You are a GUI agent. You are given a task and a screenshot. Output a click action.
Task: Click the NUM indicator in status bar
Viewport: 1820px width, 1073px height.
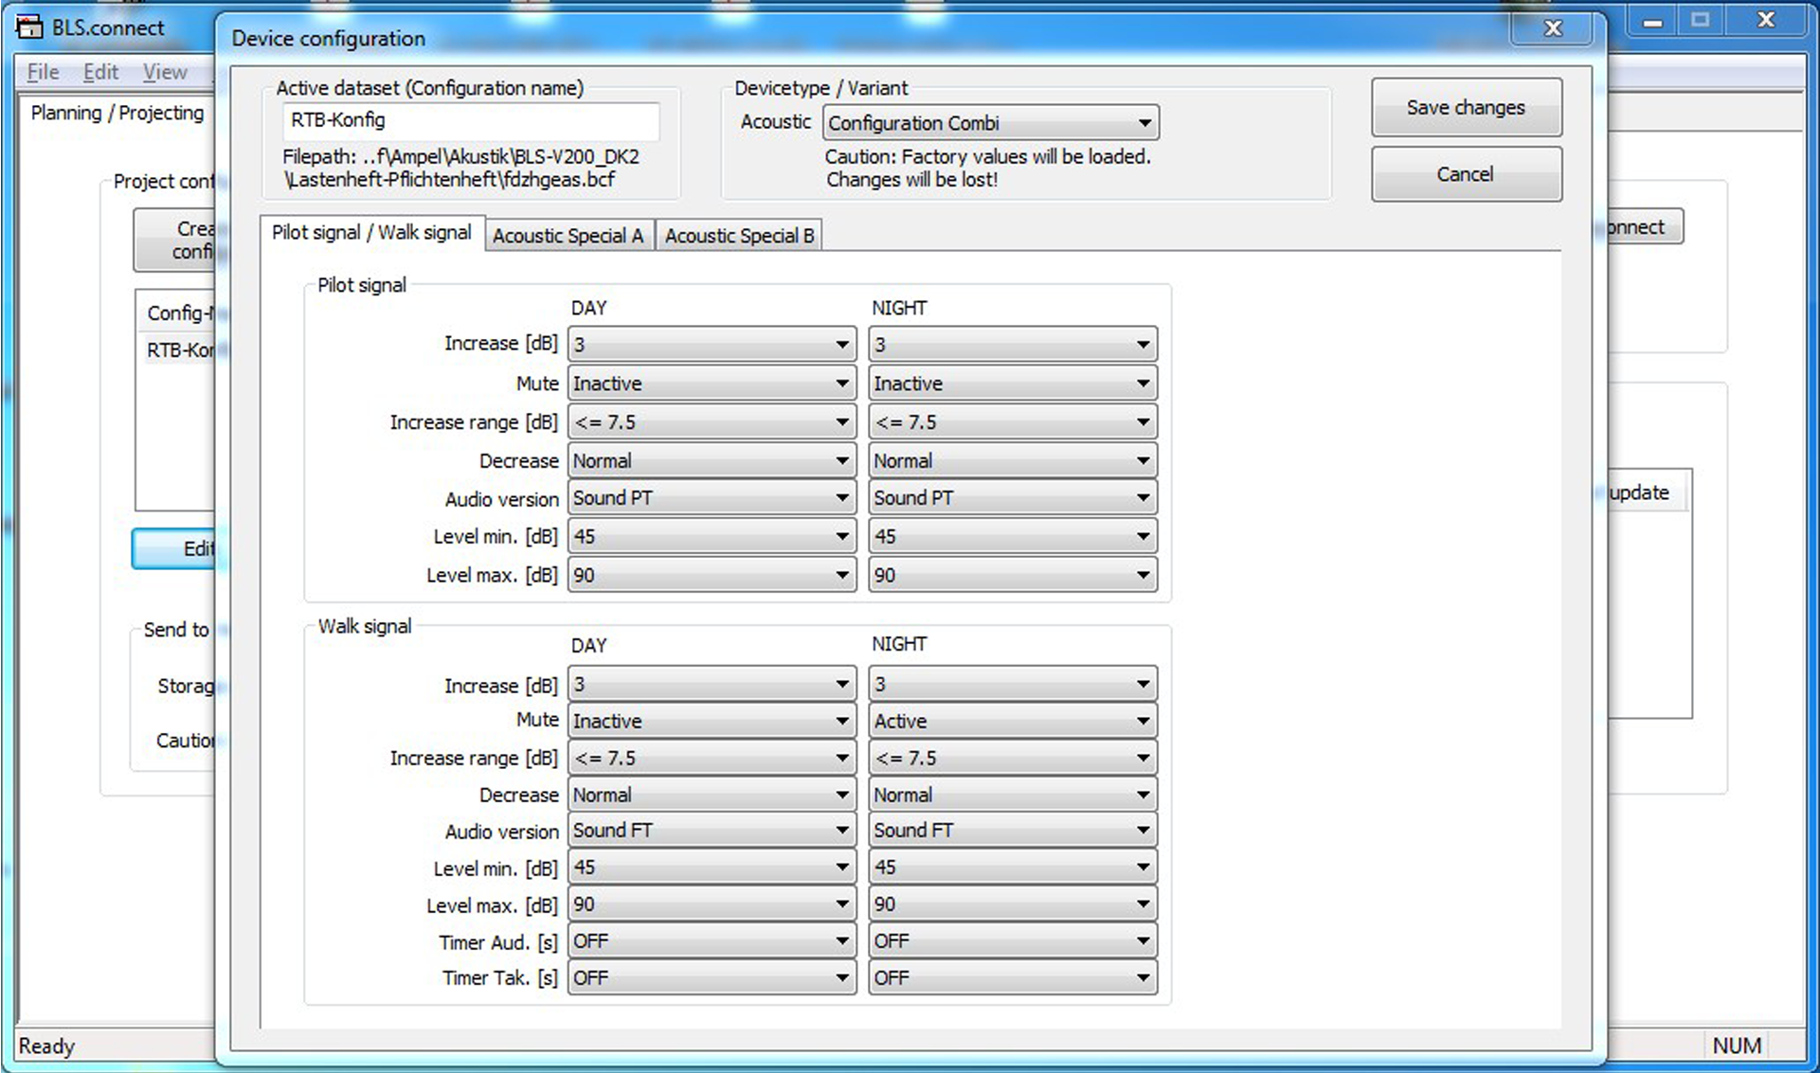(x=1737, y=1046)
